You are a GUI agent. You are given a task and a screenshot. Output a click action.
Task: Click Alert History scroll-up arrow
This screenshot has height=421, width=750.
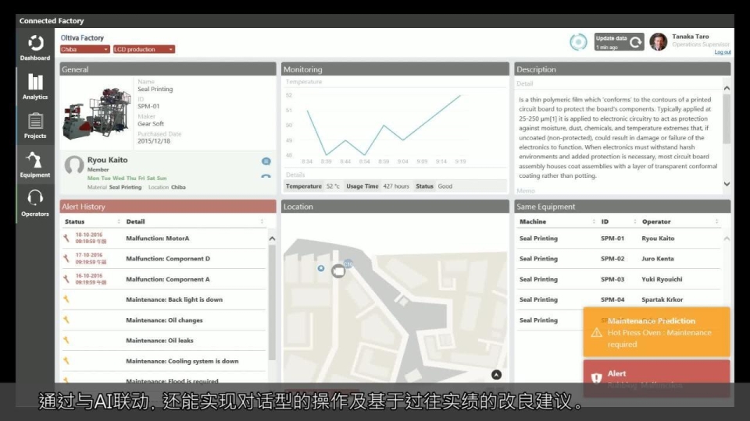tap(272, 239)
